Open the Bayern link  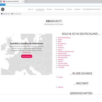point(60,40)
